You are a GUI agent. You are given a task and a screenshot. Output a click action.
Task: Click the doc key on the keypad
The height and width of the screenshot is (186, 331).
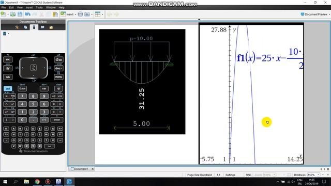[x=58, y=68]
